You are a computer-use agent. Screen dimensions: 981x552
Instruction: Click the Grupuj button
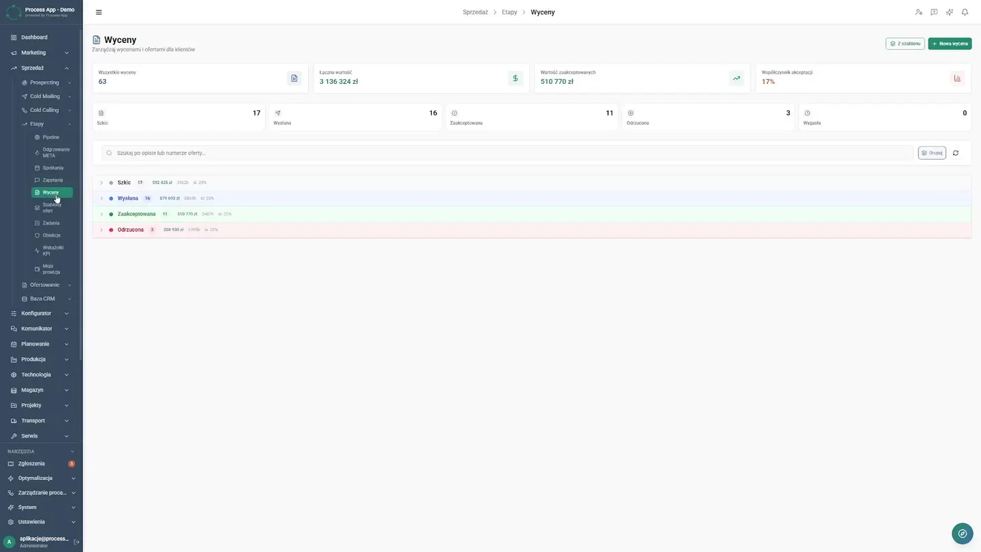pos(932,153)
